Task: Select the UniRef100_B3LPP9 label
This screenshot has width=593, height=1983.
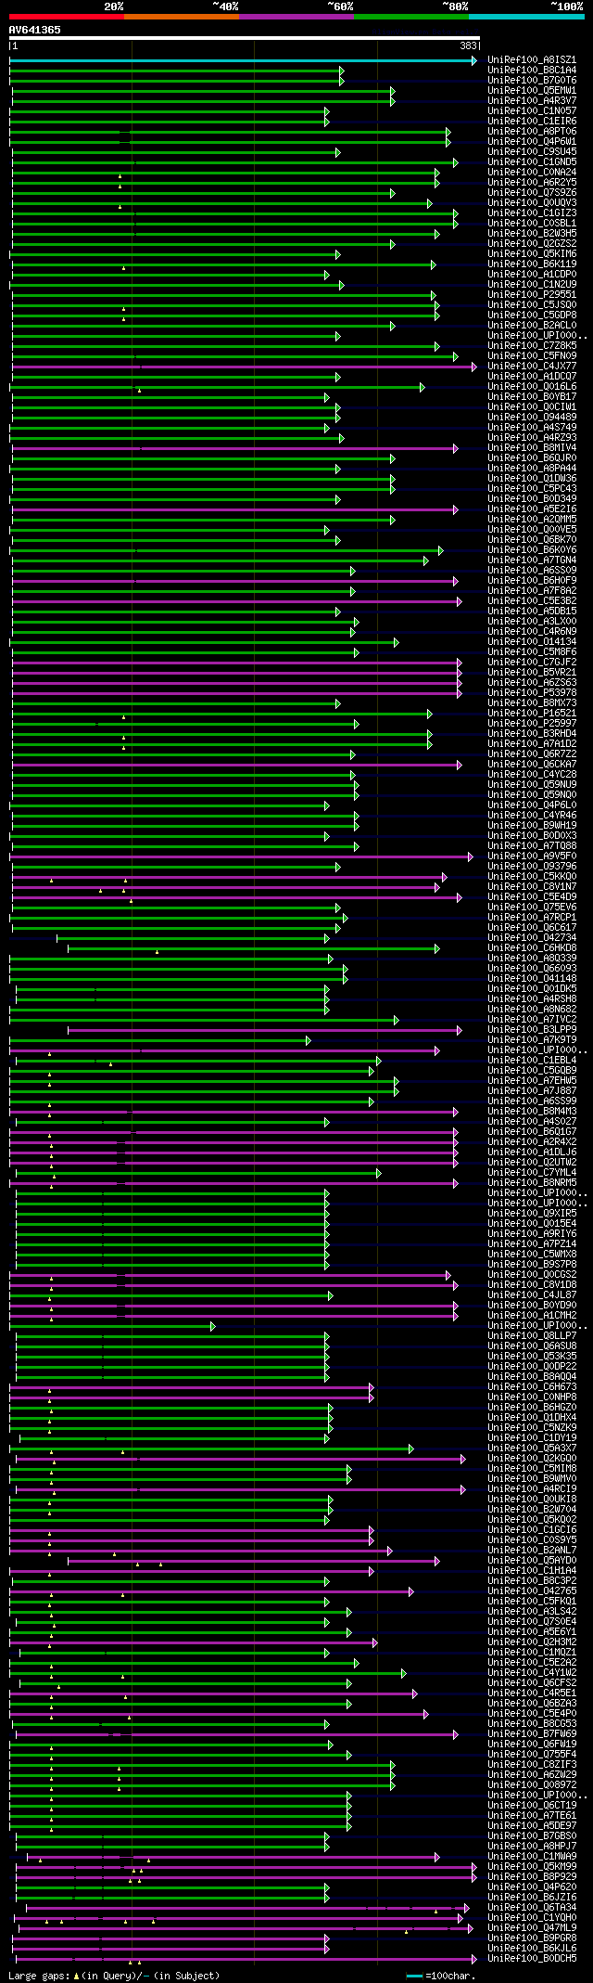Action: pos(532,1030)
